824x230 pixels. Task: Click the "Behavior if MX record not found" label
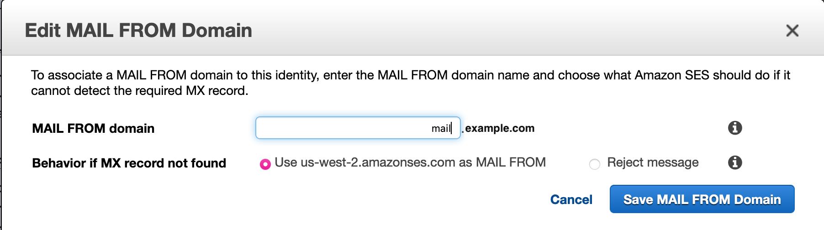coord(129,163)
